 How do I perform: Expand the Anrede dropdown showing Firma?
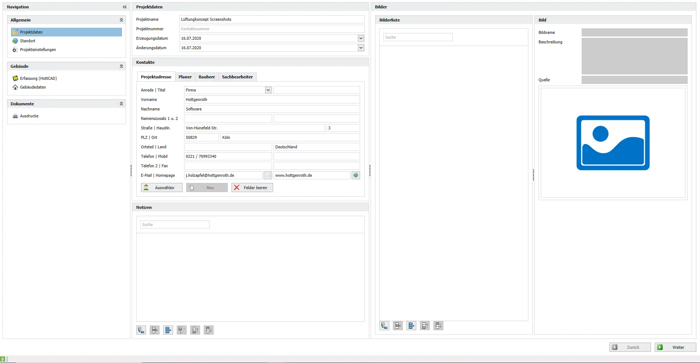point(268,90)
